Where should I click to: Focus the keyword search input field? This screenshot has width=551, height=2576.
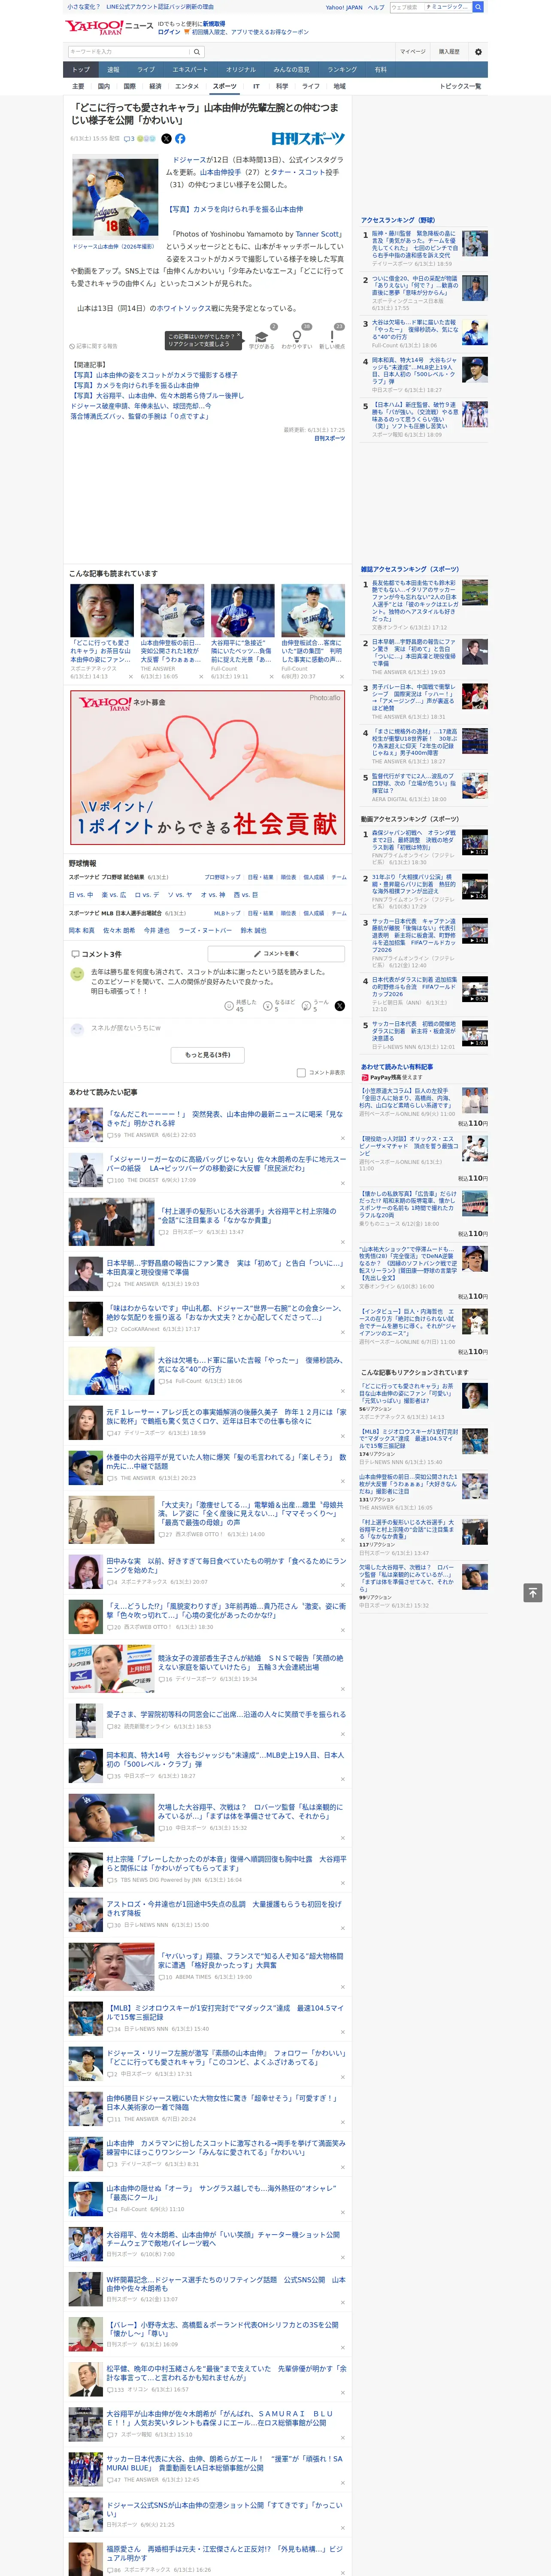(129, 52)
